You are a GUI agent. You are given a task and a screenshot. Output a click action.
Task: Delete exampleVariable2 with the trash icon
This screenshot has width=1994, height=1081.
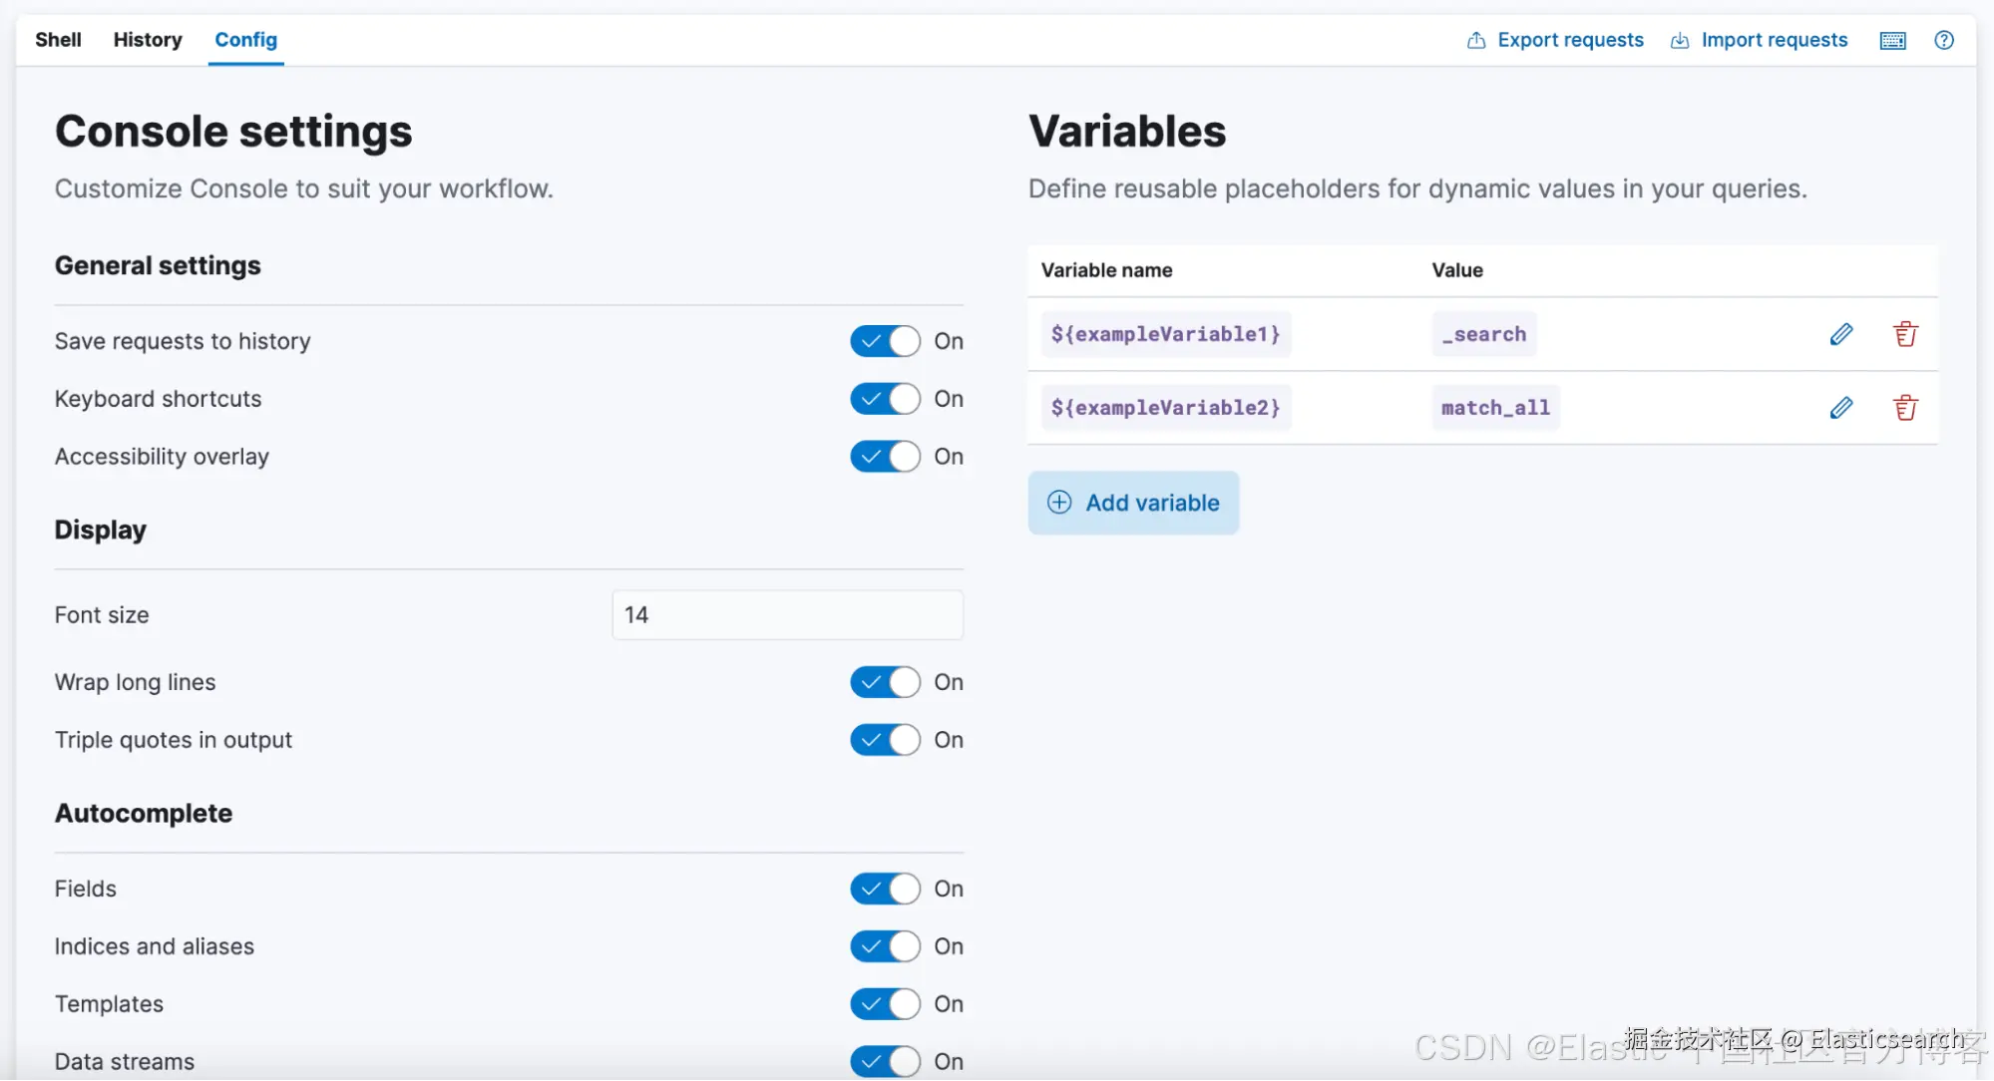pos(1905,408)
